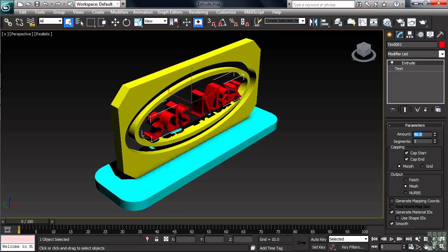Click the Rectangular Selection Region icon
This screenshot has height=252, width=448.
pos(91,22)
